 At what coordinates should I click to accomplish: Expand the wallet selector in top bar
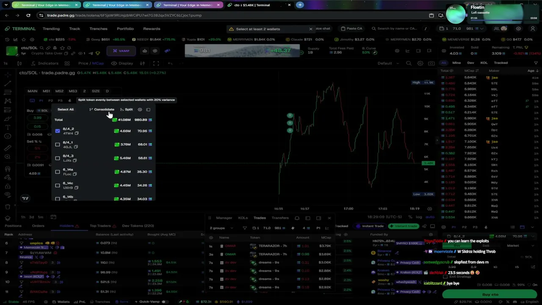(462, 29)
